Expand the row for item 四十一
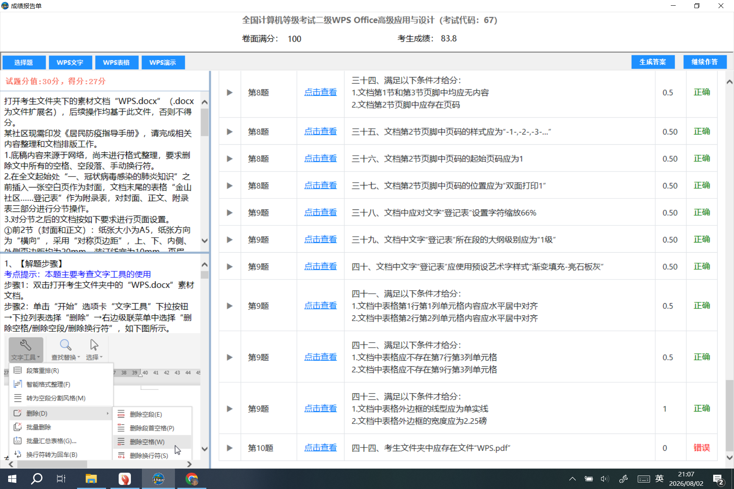Viewport: 734px width, 489px height. (x=230, y=306)
